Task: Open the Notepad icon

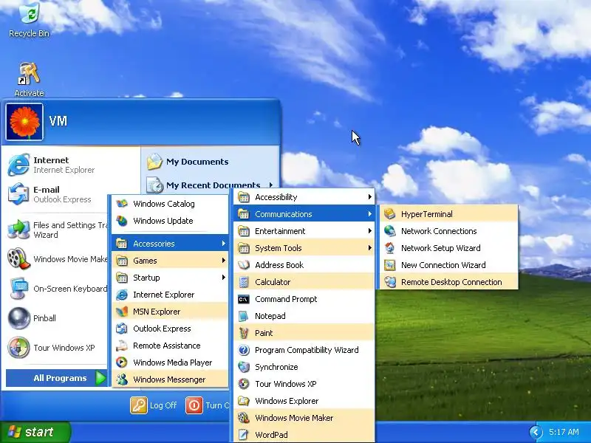Action: click(x=244, y=316)
